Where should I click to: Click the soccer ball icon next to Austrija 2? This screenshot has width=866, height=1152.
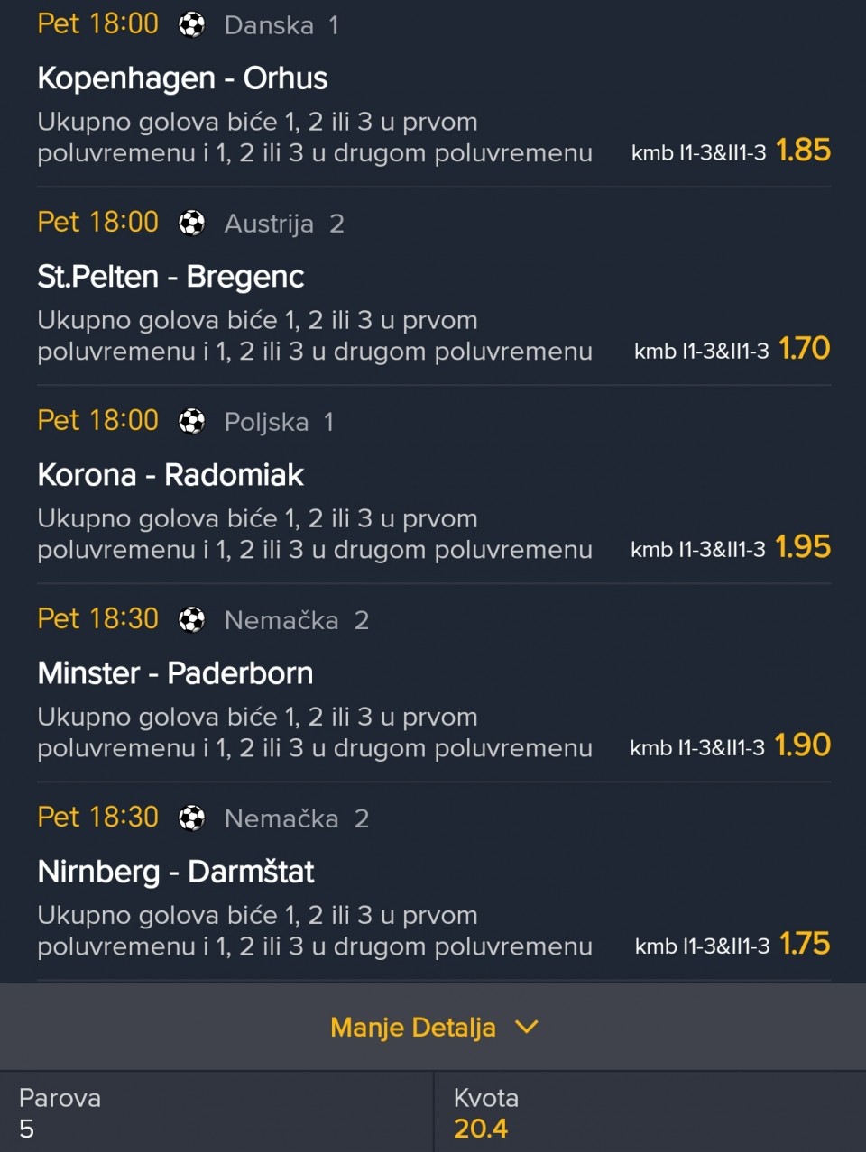[191, 223]
